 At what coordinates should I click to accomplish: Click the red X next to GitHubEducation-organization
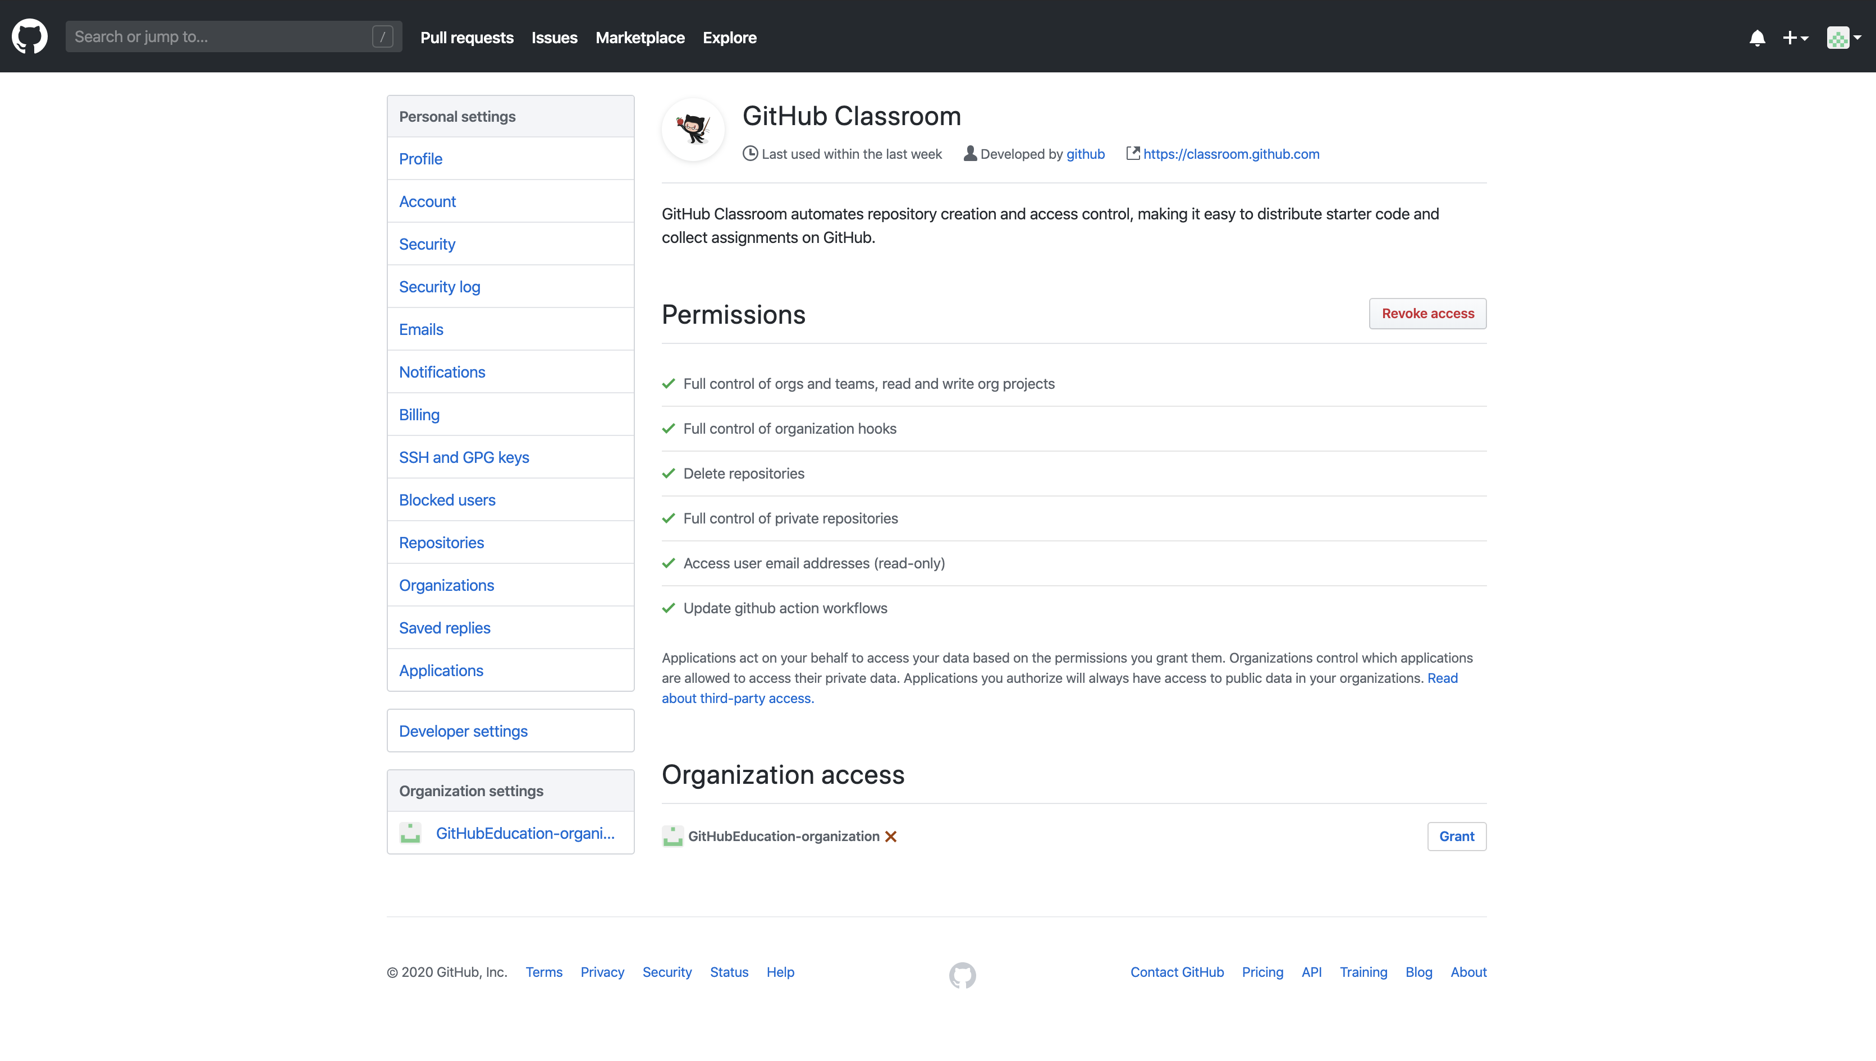pyautogui.click(x=891, y=837)
